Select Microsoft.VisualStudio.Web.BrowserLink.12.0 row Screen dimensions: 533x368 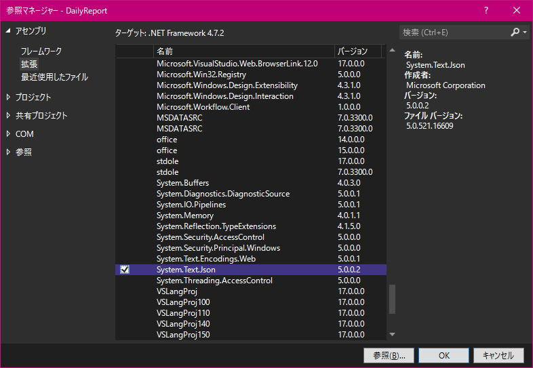pos(251,64)
